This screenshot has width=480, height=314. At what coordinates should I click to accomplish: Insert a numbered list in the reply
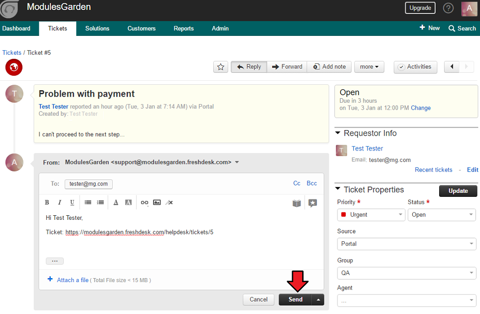click(100, 202)
